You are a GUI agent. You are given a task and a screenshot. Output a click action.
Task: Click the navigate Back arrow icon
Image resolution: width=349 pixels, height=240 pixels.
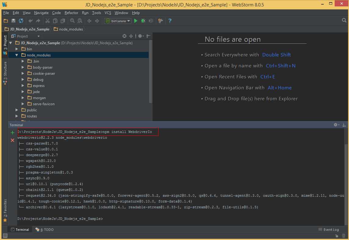pyautogui.click(x=89, y=21)
